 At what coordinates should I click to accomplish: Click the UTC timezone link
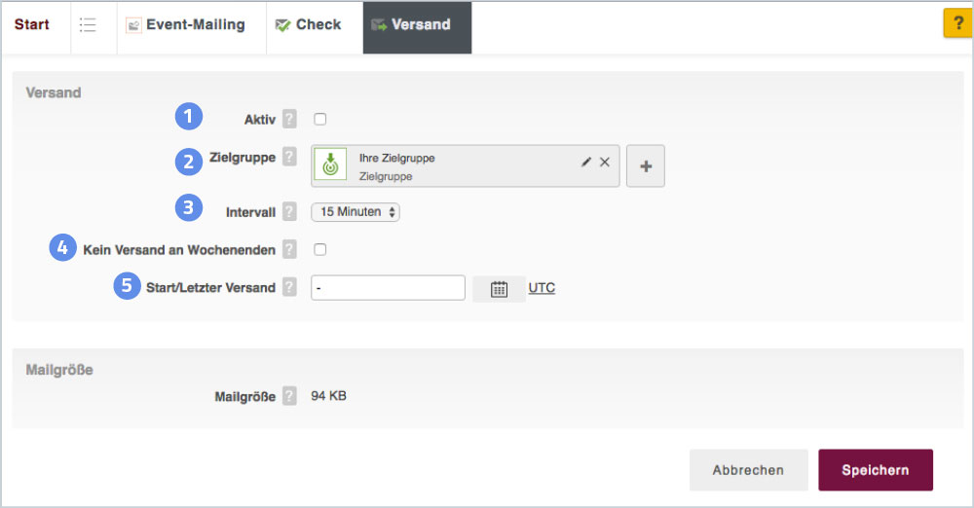[x=542, y=288]
